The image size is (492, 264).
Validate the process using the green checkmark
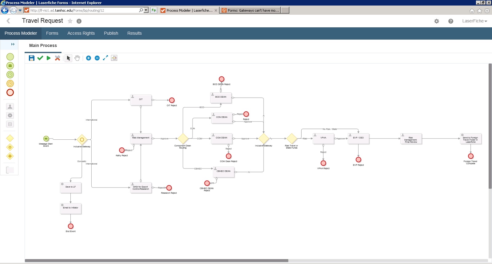[x=40, y=58]
